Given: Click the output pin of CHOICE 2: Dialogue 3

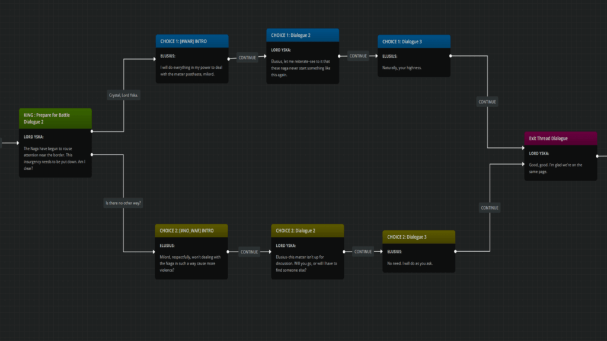Looking at the screenshot, I should [x=455, y=250].
